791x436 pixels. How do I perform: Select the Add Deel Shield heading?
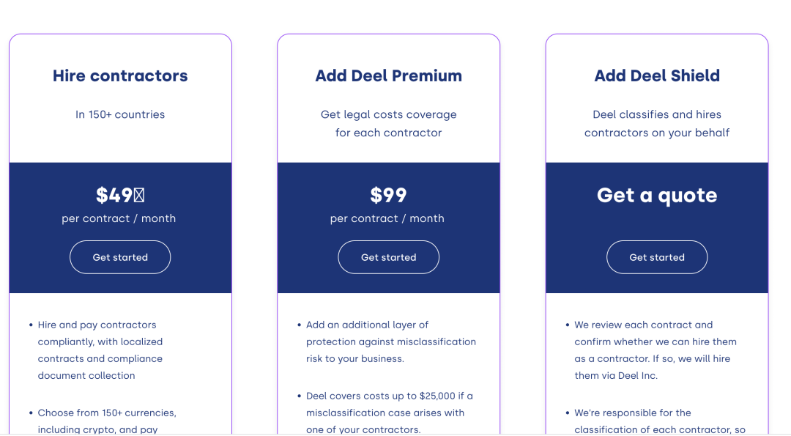pos(657,75)
